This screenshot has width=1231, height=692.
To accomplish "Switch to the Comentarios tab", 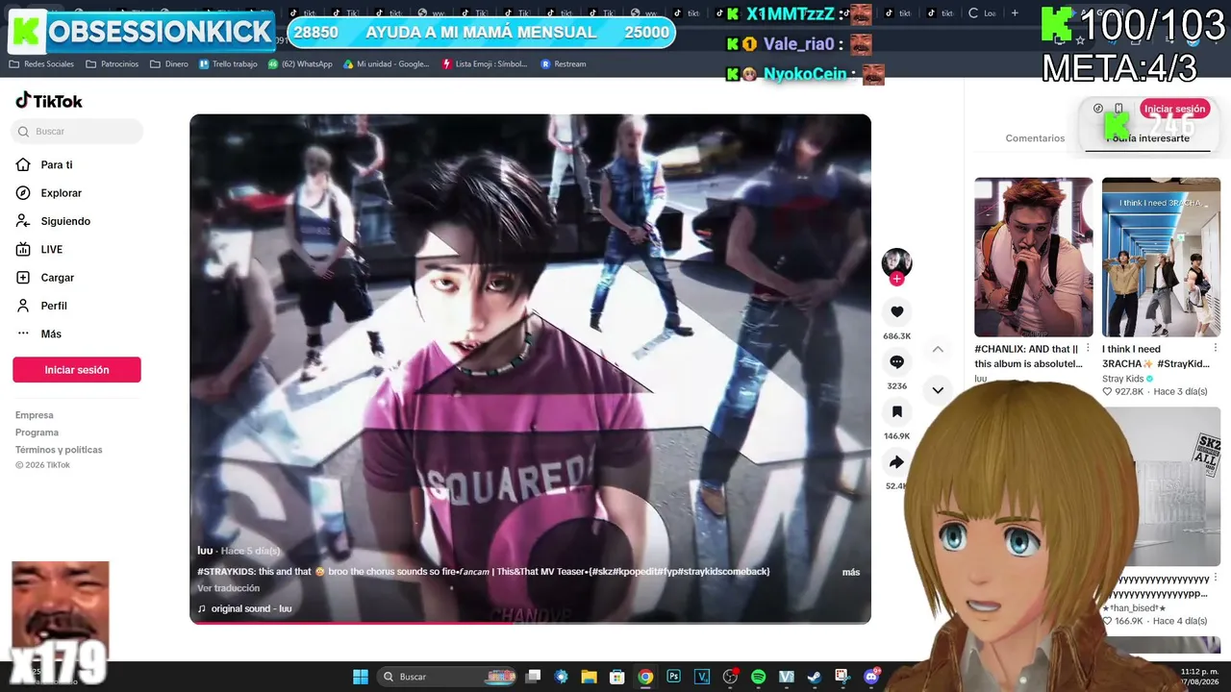I will coord(1035,138).
